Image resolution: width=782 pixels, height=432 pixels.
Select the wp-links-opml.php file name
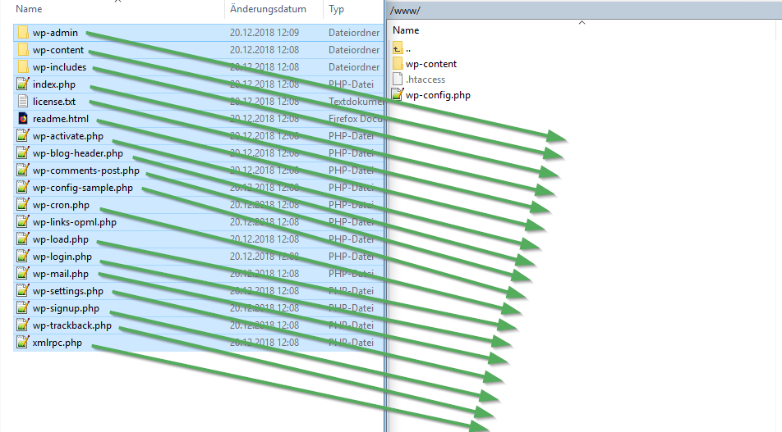pyautogui.click(x=74, y=222)
